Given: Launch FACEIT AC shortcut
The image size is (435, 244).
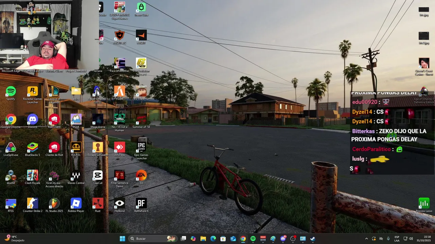Looking at the screenshot, I should pos(120,37).
